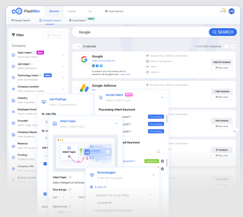
Task: Click the Company Location pin icon
Action: tap(13, 89)
